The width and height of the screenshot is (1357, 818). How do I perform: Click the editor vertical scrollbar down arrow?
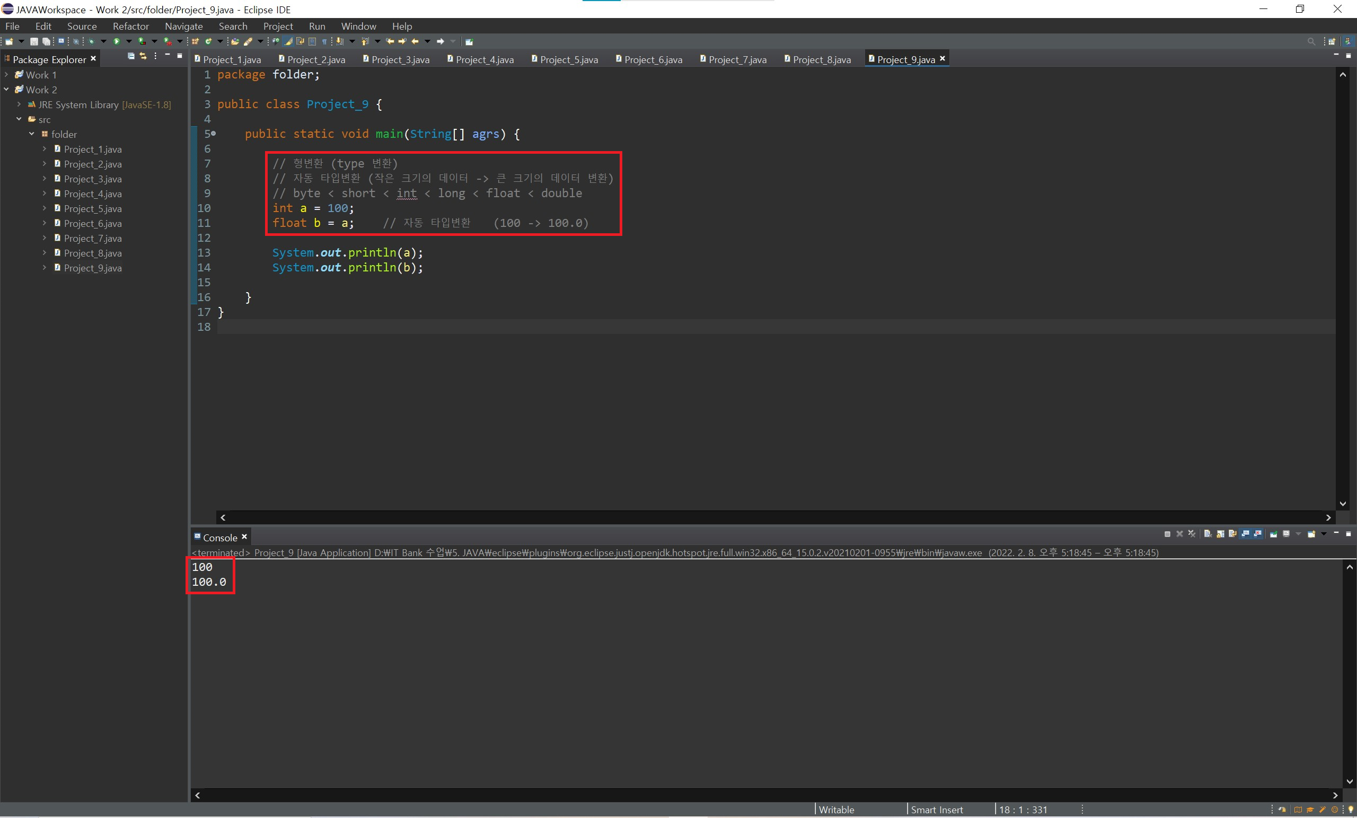click(x=1343, y=504)
